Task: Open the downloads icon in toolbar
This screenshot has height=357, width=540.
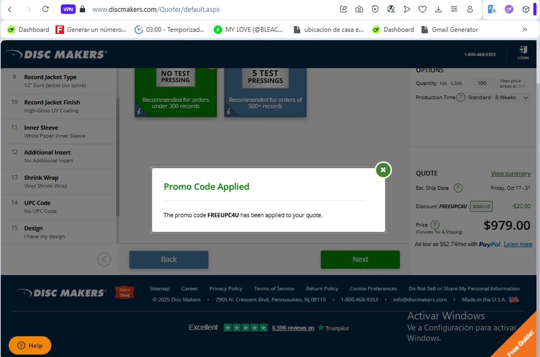Action: click(x=438, y=9)
